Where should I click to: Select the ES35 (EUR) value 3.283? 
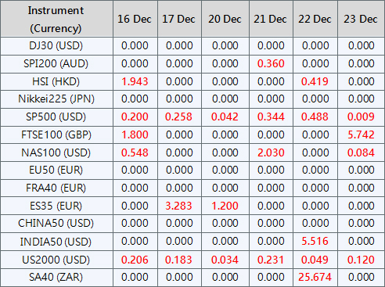[x=178, y=206]
